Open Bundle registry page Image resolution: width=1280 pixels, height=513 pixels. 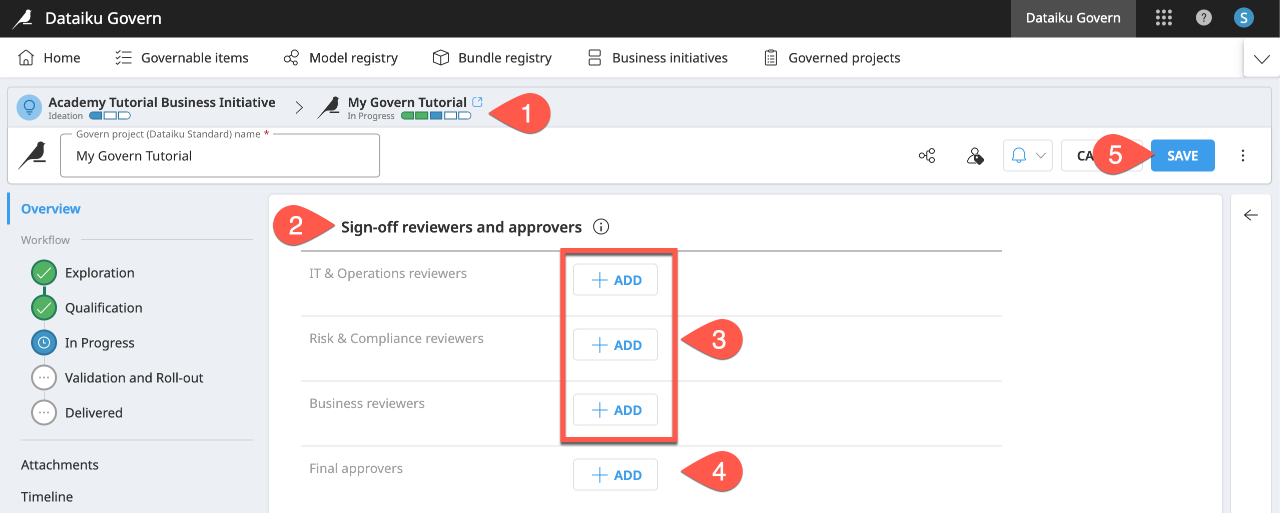[492, 58]
